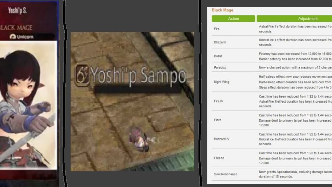
Task: Click the Yoshi'p S. name on portrait card
Action: [17, 10]
